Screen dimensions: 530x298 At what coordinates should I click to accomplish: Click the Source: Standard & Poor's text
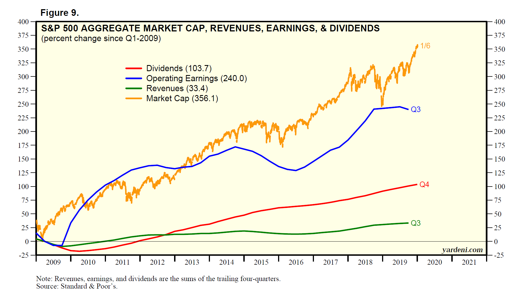click(x=77, y=286)
